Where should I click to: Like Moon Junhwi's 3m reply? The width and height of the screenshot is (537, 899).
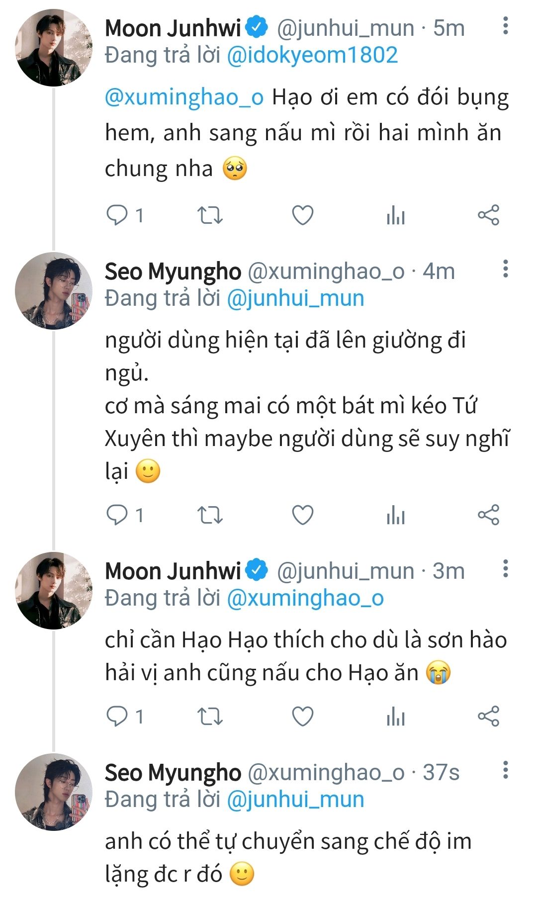pyautogui.click(x=302, y=717)
